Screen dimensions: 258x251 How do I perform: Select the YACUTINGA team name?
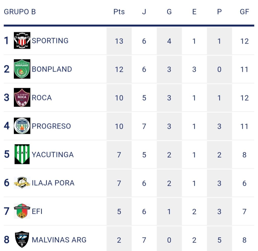(x=53, y=155)
